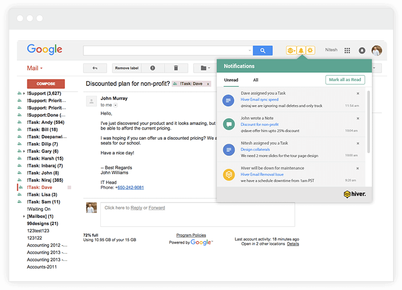Switch to Unread notifications tab
This screenshot has height=290, width=402.
[x=231, y=80]
